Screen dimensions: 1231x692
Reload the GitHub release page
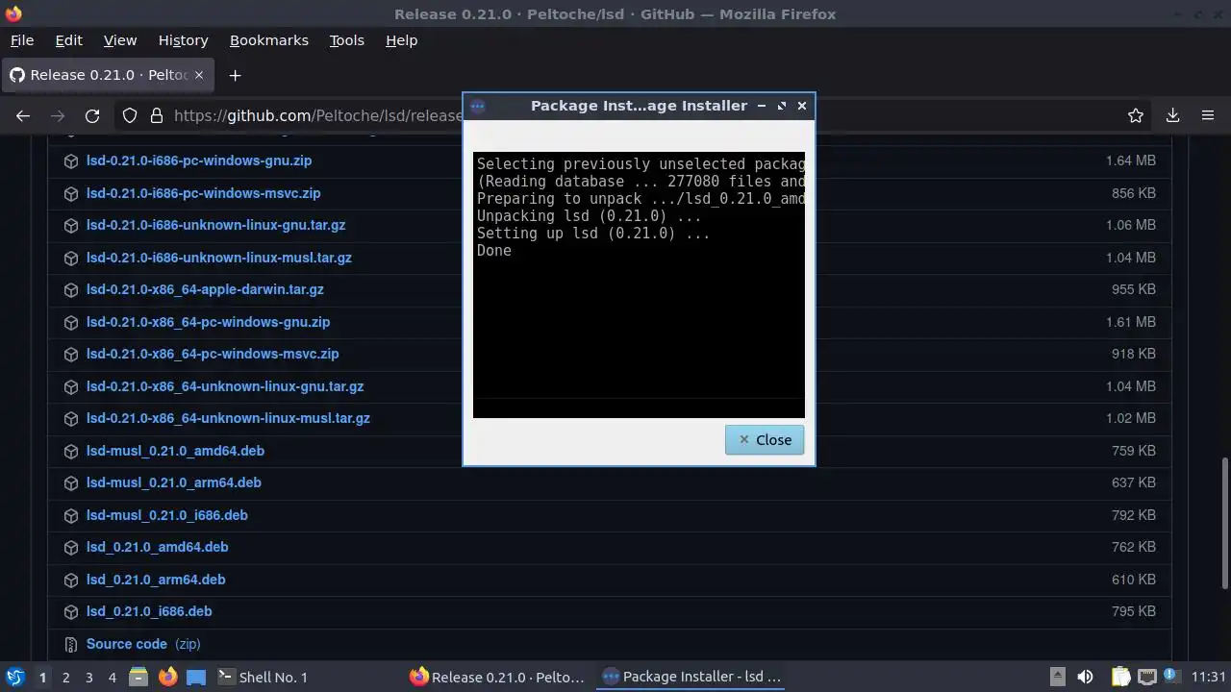click(92, 115)
